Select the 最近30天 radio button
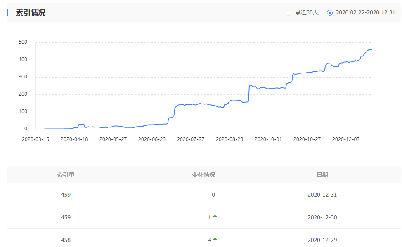This screenshot has width=402, height=247. [x=288, y=12]
